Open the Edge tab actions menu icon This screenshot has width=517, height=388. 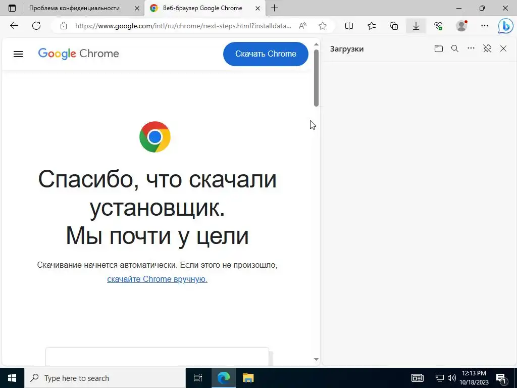12,8
